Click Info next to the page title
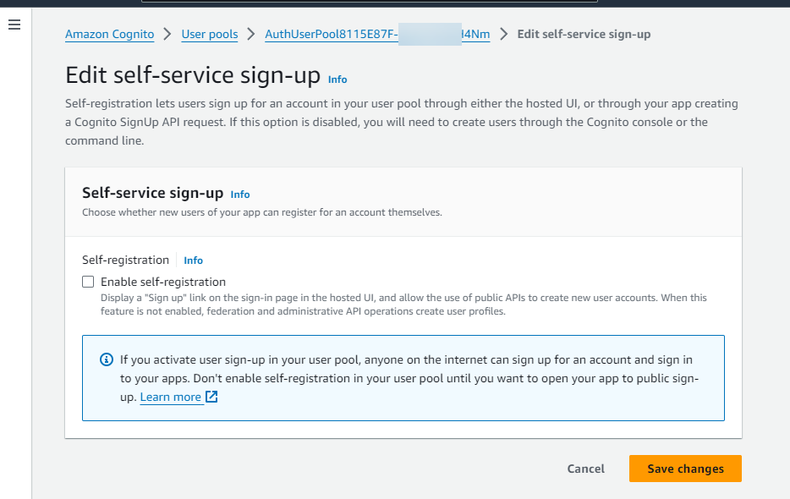Screen dimensions: 790x499 [x=337, y=80]
